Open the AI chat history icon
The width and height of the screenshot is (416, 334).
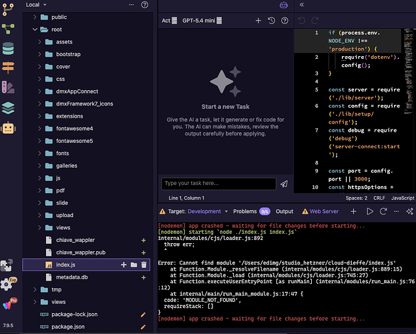(271, 21)
